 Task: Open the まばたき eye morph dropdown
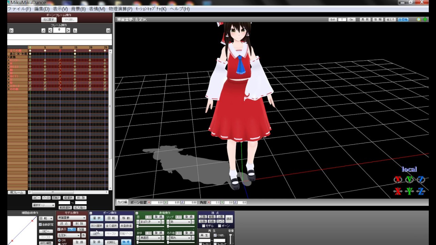pos(150,222)
